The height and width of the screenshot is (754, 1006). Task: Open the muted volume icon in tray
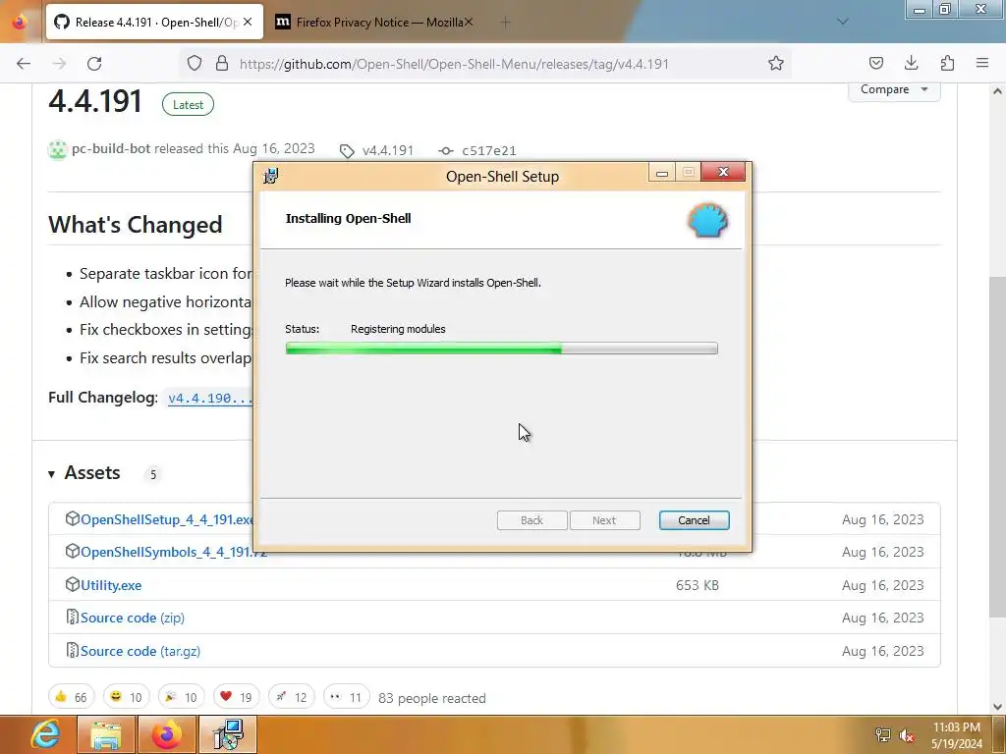coord(907,735)
